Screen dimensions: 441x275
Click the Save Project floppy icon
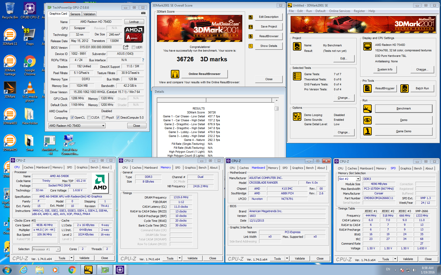coord(251,27)
